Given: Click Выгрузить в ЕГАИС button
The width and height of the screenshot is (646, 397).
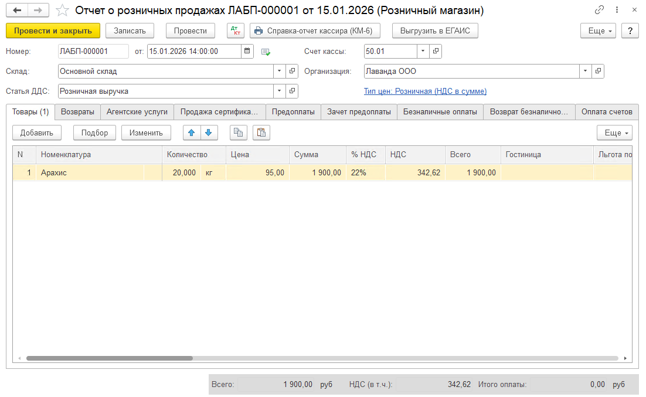Looking at the screenshot, I should 435,31.
